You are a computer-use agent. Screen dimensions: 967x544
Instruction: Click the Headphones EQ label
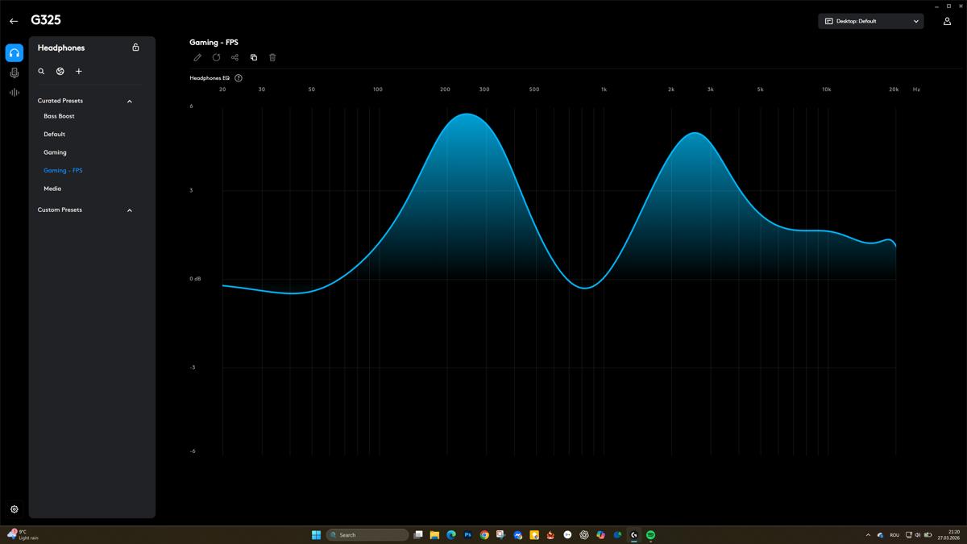[x=210, y=78]
